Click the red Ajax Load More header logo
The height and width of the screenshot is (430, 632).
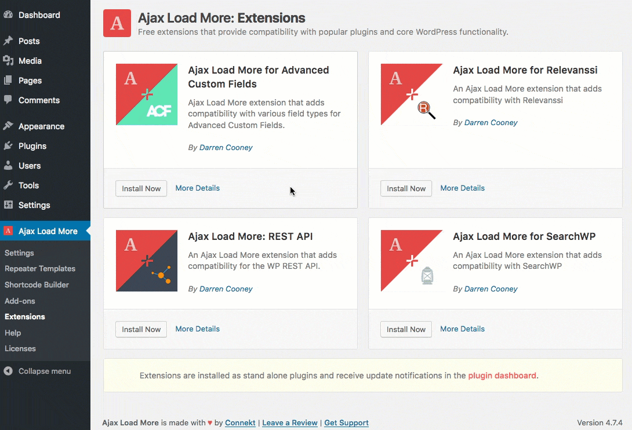click(117, 23)
